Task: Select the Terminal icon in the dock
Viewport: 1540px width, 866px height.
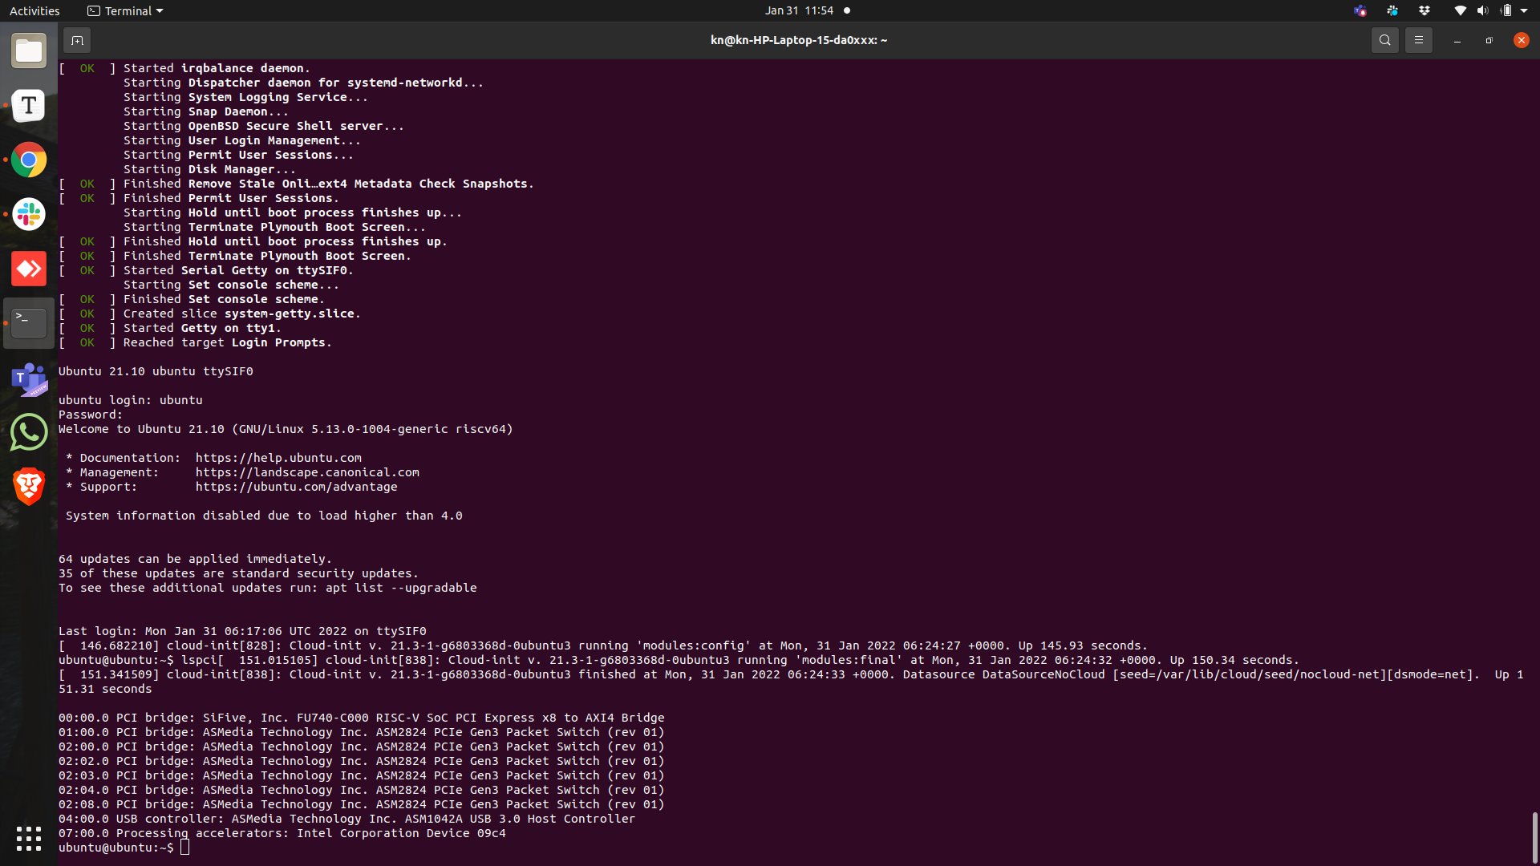Action: (x=29, y=322)
